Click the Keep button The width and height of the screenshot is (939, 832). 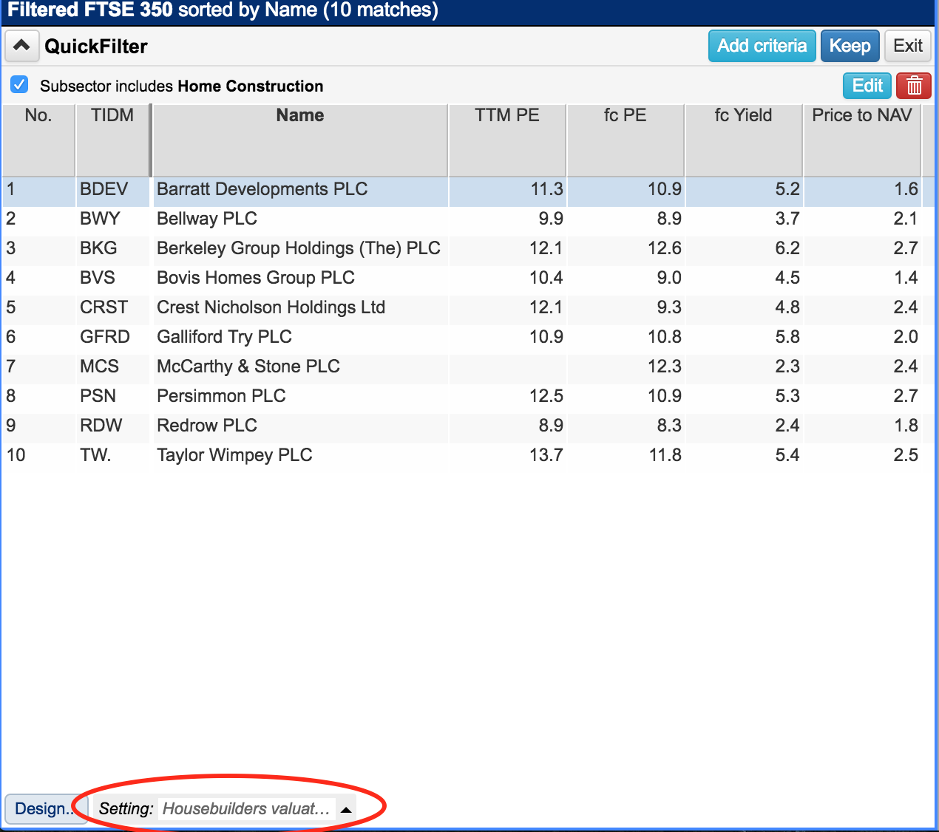point(850,46)
